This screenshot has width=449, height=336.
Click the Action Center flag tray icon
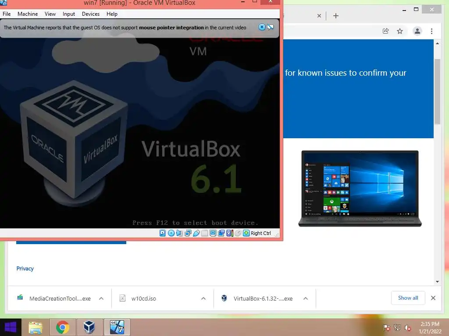386,328
